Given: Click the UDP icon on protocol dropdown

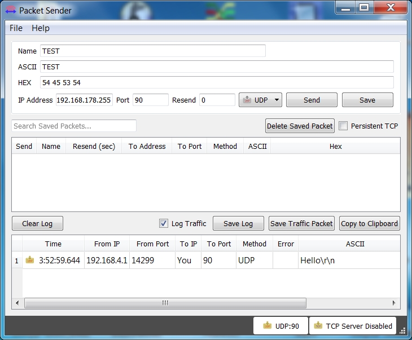Looking at the screenshot, I should tap(247, 100).
